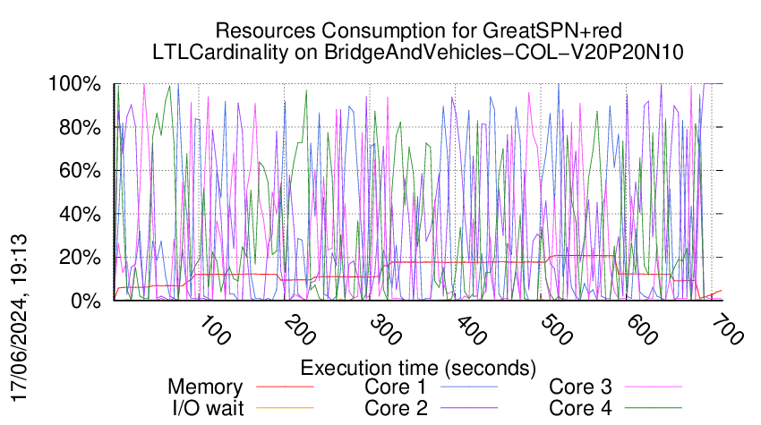Click the '0%' y-axis label
The width and height of the screenshot is (761, 425).
(x=85, y=301)
